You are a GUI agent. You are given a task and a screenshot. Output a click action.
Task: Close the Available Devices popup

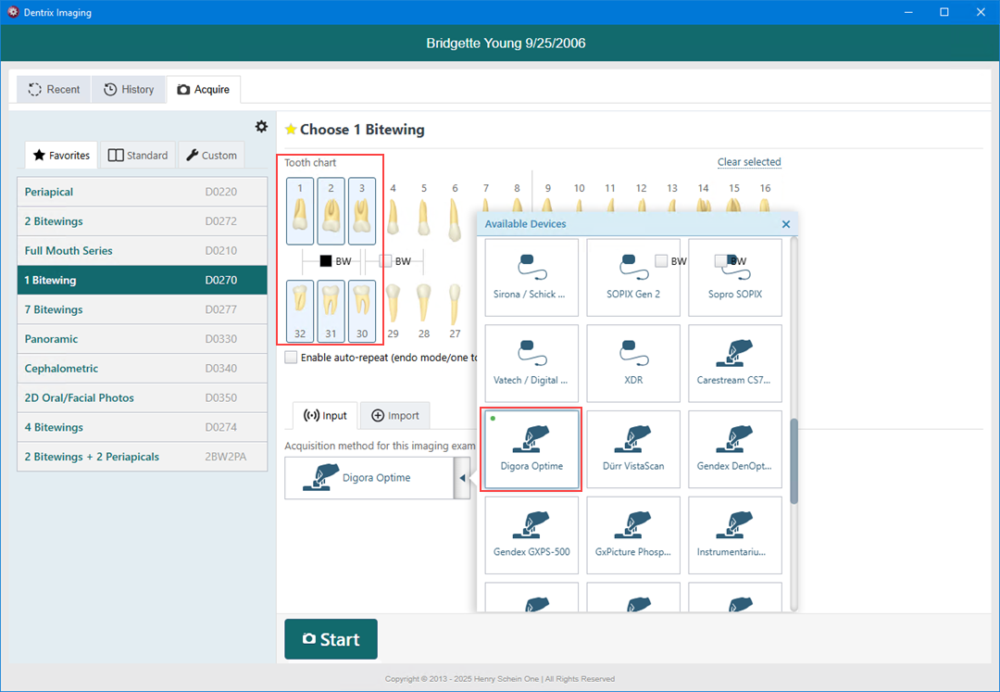[x=786, y=224]
